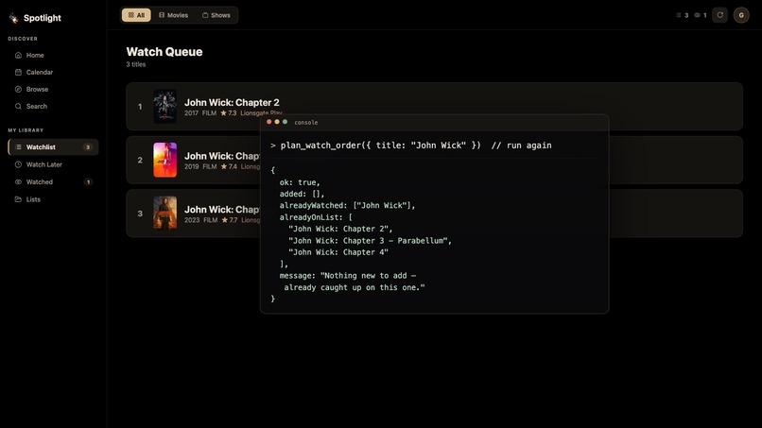Click the 7.3 star rating

pos(229,113)
